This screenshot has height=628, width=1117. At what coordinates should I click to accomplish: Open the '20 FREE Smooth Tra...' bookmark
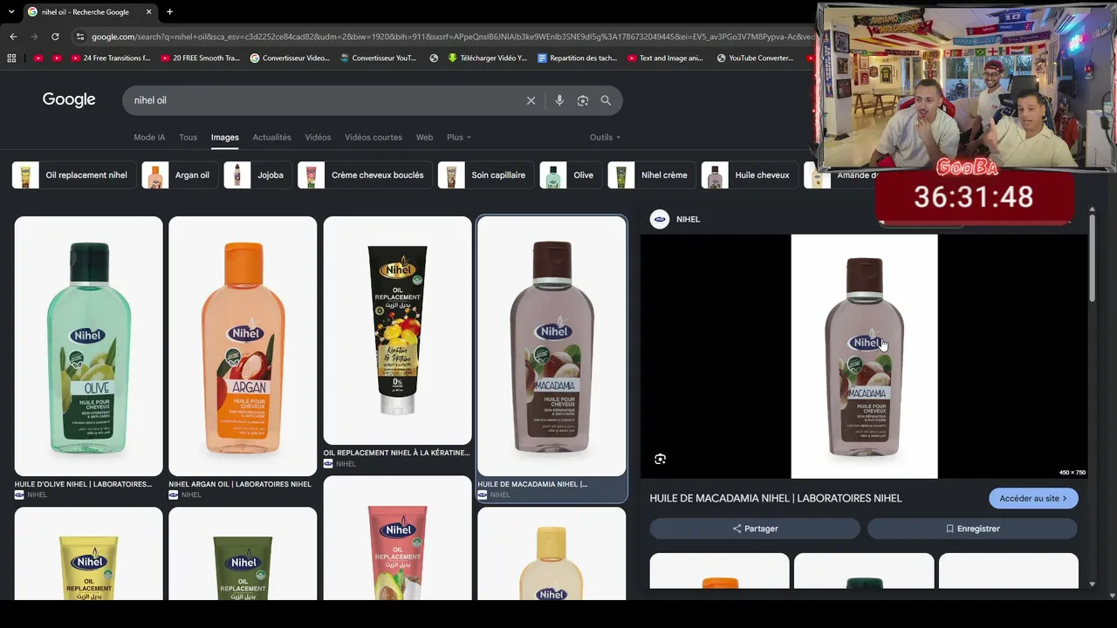[x=200, y=58]
